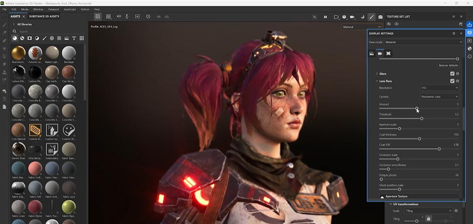
Task: Click the Export textures icon on right dock
Action: (469, 25)
